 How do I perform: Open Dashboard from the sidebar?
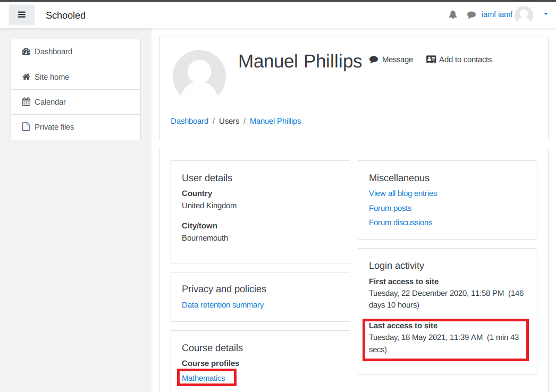point(53,52)
